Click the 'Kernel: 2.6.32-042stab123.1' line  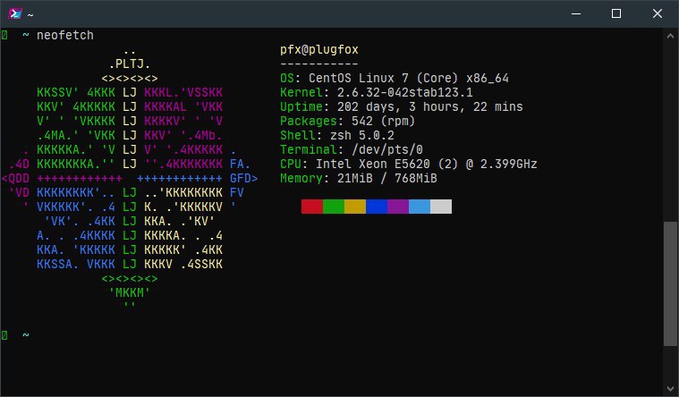coord(377,92)
